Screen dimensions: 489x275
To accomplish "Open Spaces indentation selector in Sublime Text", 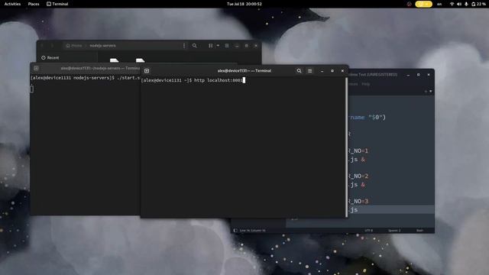I will click(x=394, y=231).
